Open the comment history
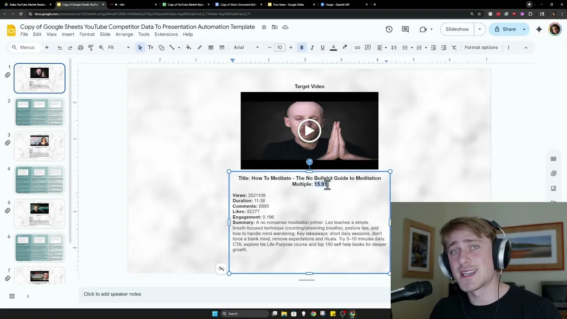 (405, 29)
